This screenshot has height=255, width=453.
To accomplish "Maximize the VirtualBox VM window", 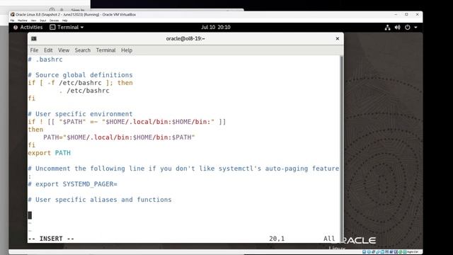I will click(x=406, y=14).
